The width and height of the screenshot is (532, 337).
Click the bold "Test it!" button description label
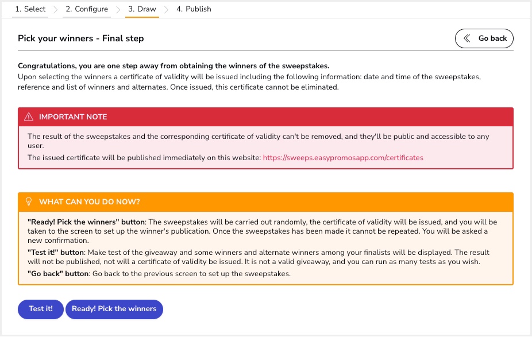(x=57, y=253)
